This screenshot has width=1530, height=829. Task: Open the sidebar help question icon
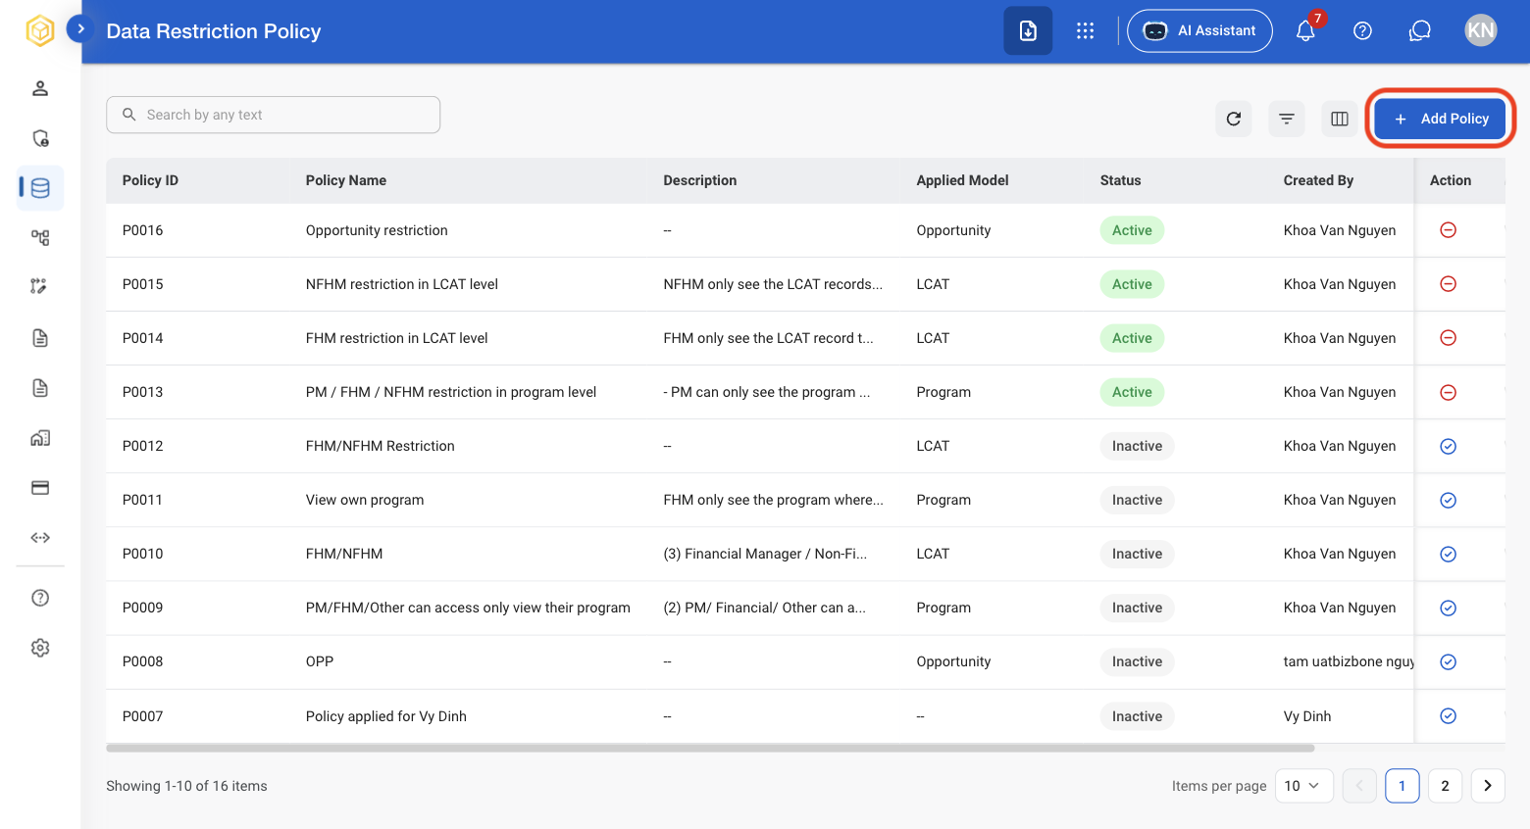pos(40,598)
